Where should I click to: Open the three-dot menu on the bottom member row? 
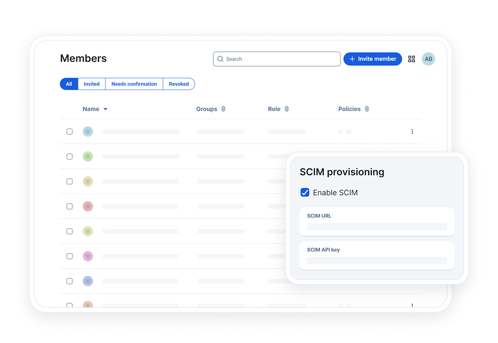point(412,305)
